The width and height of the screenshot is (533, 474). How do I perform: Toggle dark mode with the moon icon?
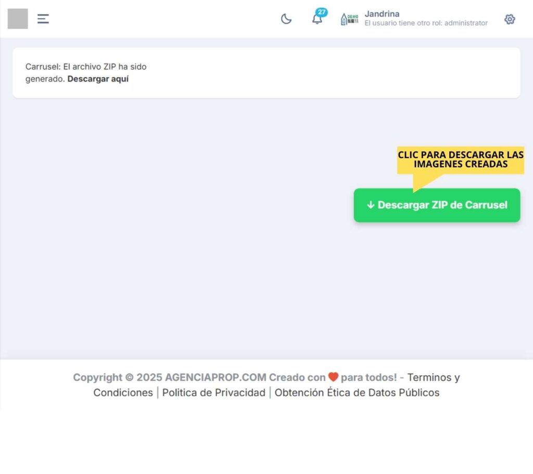pyautogui.click(x=286, y=19)
